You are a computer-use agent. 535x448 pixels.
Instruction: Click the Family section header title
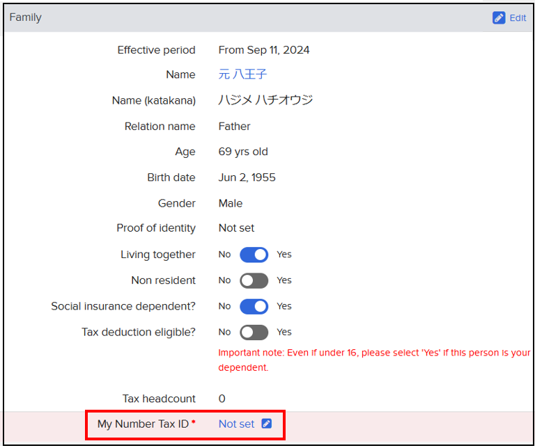(25, 17)
